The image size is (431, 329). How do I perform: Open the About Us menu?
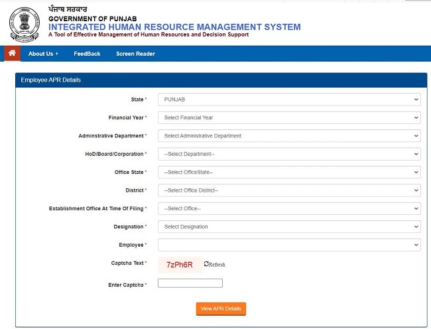pos(43,54)
